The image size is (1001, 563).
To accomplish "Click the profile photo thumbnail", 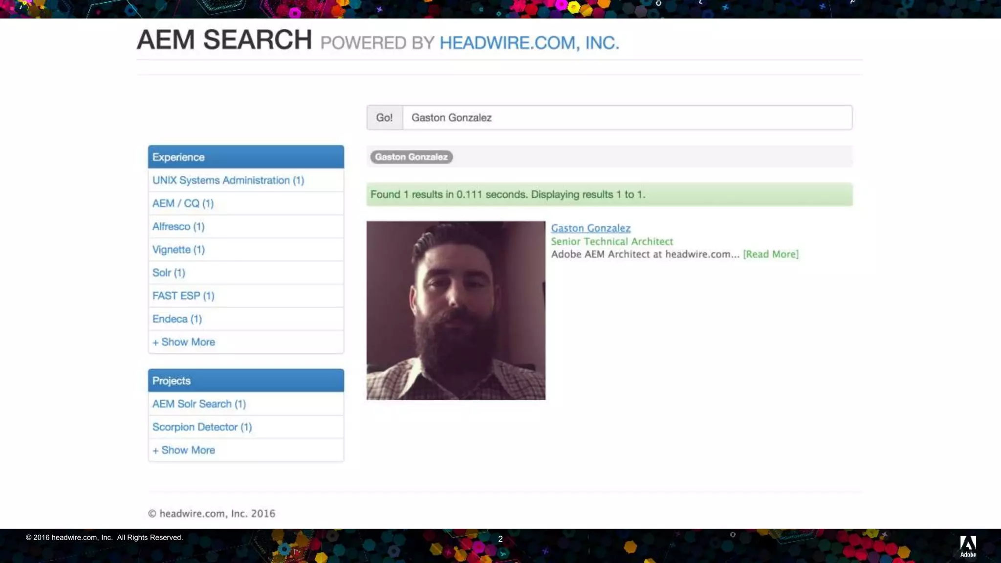I will [456, 310].
